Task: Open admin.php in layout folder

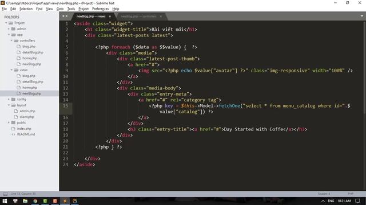Action: click(x=27, y=111)
